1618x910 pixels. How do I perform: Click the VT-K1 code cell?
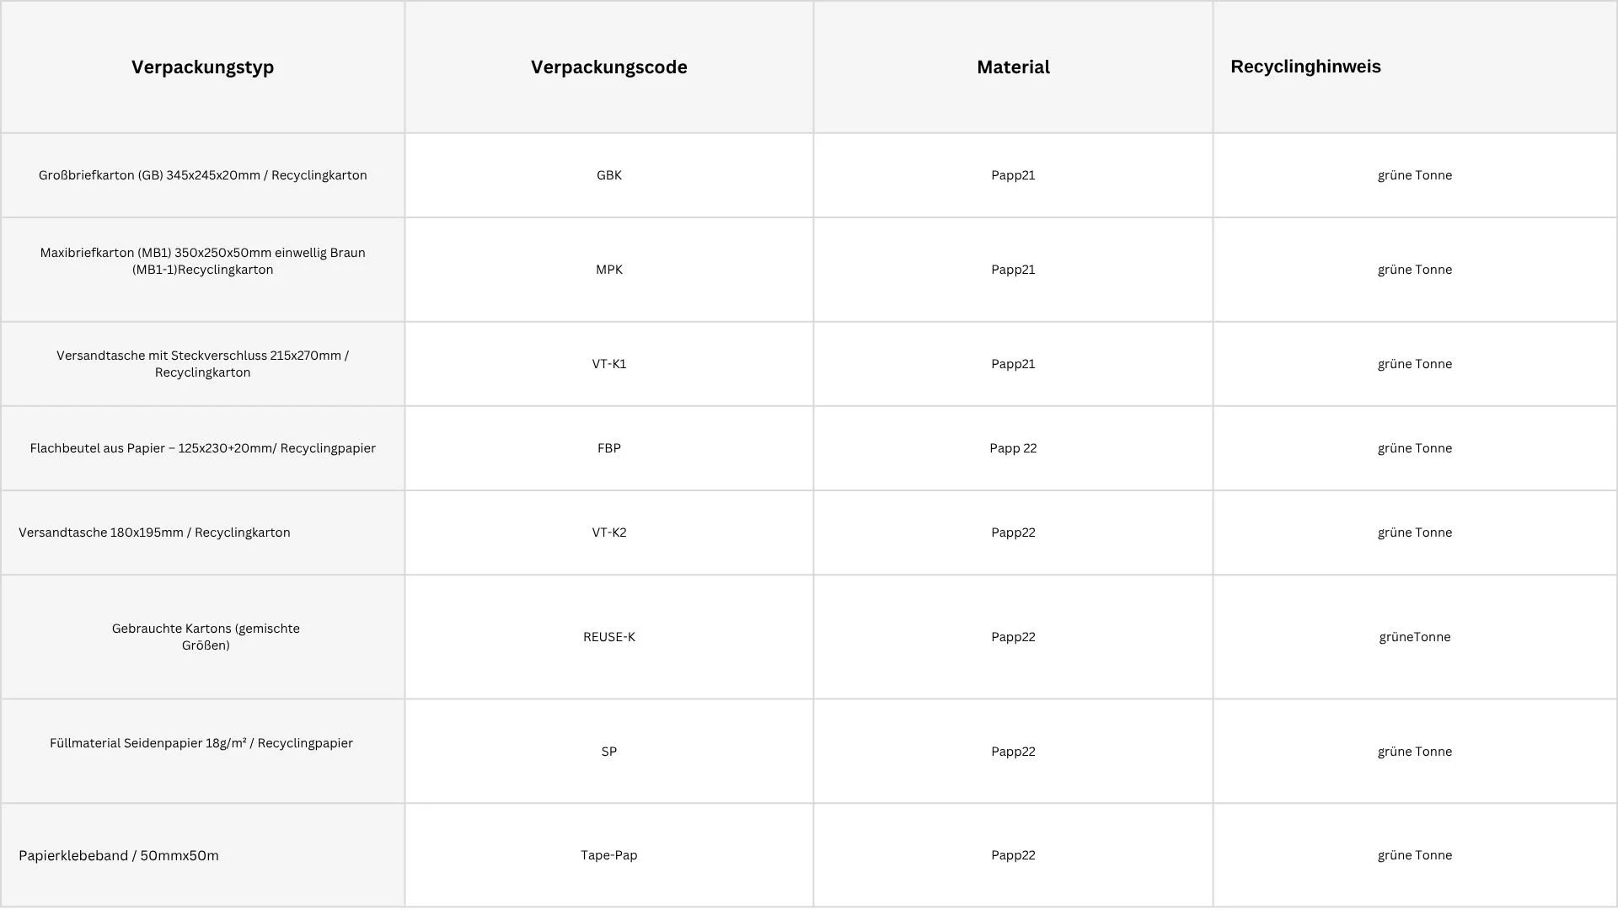click(609, 364)
